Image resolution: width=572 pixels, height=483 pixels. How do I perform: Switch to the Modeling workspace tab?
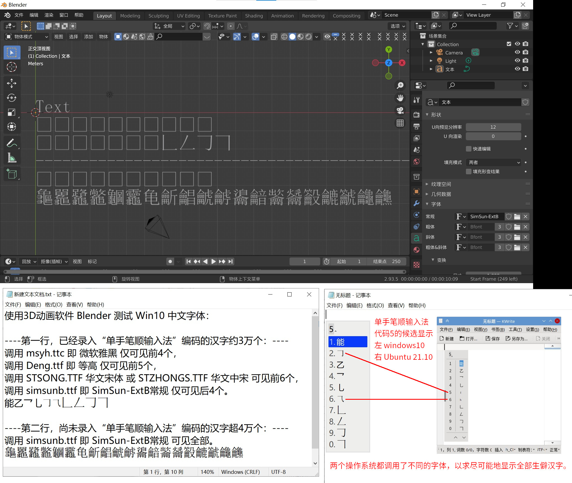coord(130,16)
